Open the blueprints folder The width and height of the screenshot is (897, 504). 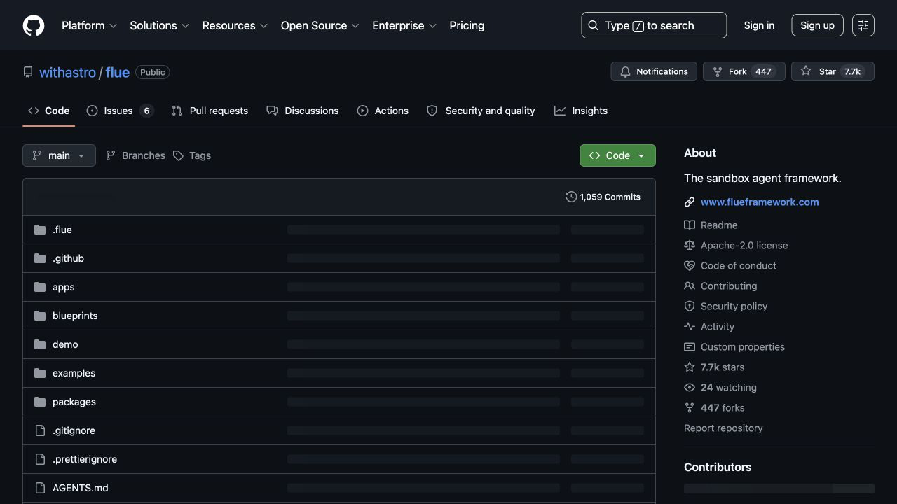(x=75, y=316)
